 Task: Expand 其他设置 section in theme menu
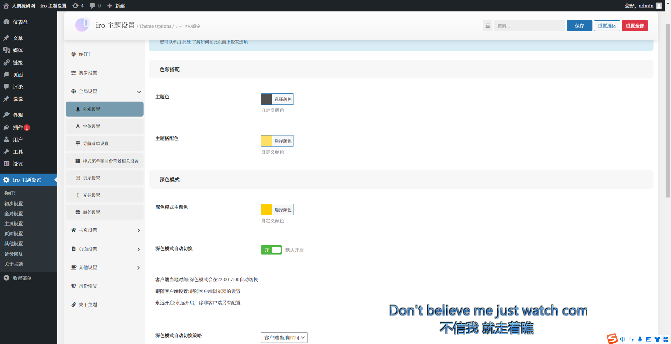pyautogui.click(x=139, y=268)
